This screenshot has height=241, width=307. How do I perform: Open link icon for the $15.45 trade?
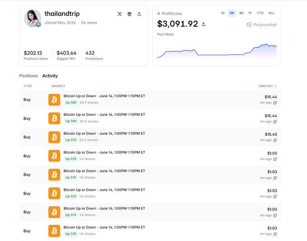pos(275,140)
